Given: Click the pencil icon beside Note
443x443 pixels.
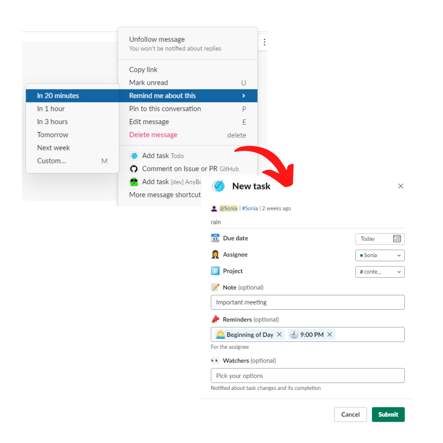Looking at the screenshot, I should (x=215, y=287).
